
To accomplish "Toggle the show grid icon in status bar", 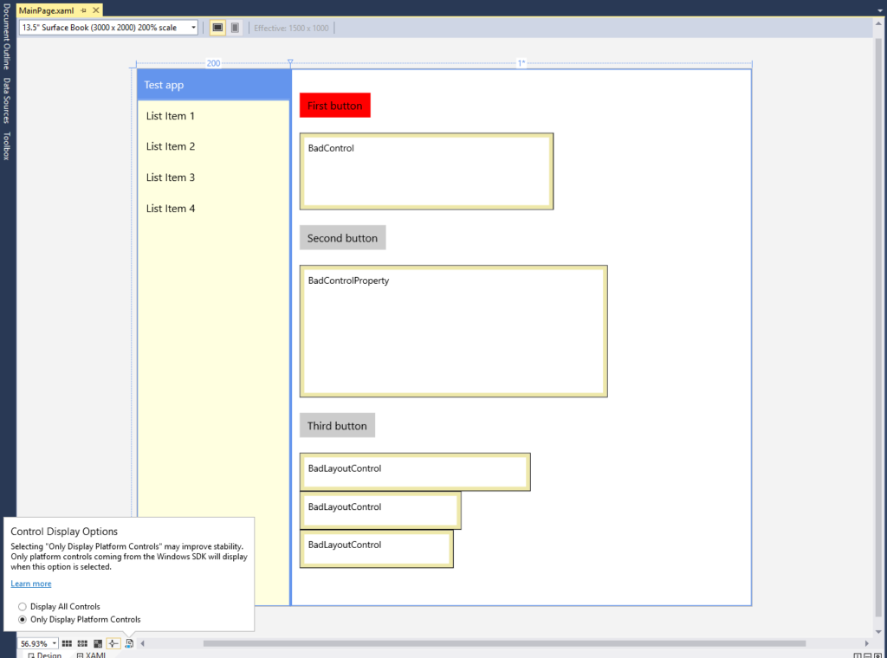I will point(67,643).
